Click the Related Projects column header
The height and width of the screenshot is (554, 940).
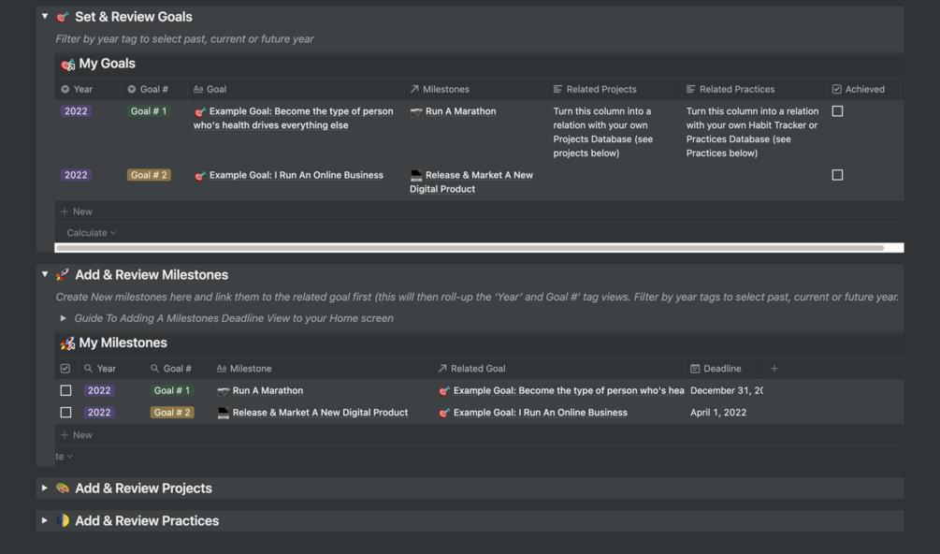(x=600, y=90)
